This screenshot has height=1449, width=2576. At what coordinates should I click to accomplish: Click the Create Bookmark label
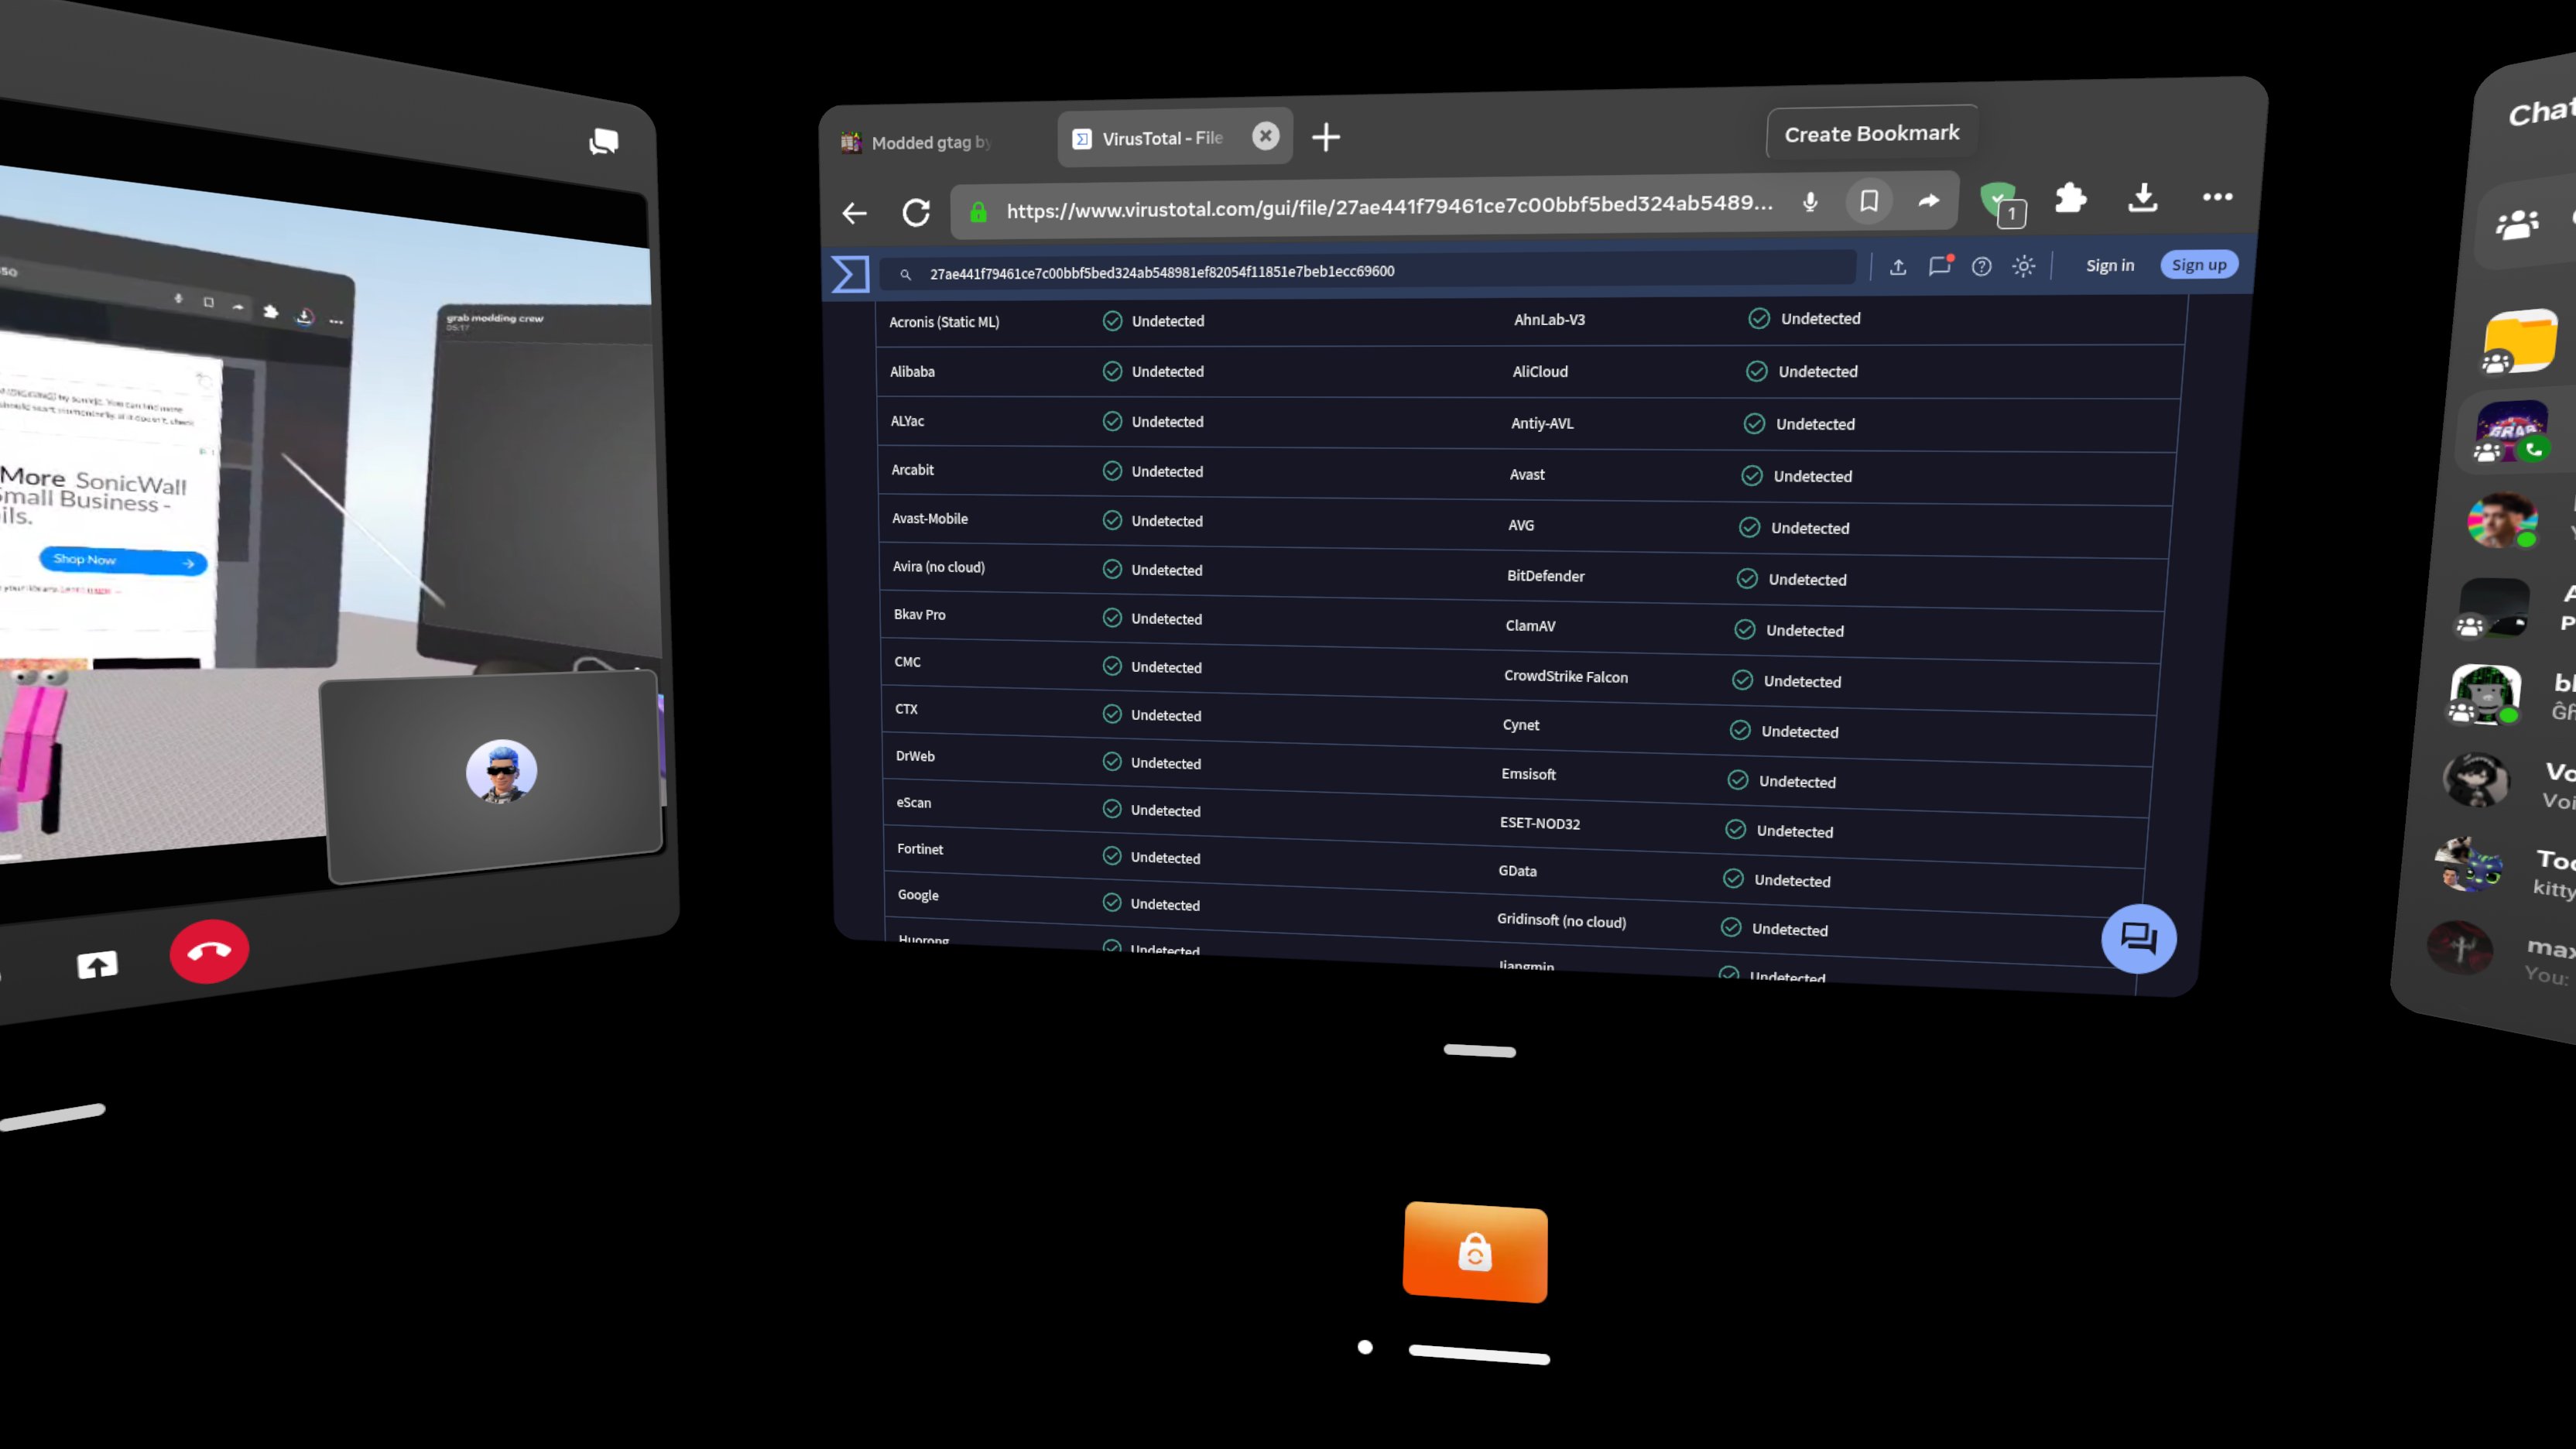click(1872, 133)
